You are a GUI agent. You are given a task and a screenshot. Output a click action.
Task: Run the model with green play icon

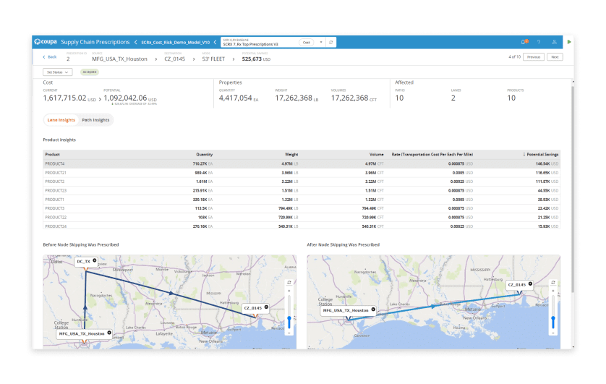pyautogui.click(x=569, y=42)
